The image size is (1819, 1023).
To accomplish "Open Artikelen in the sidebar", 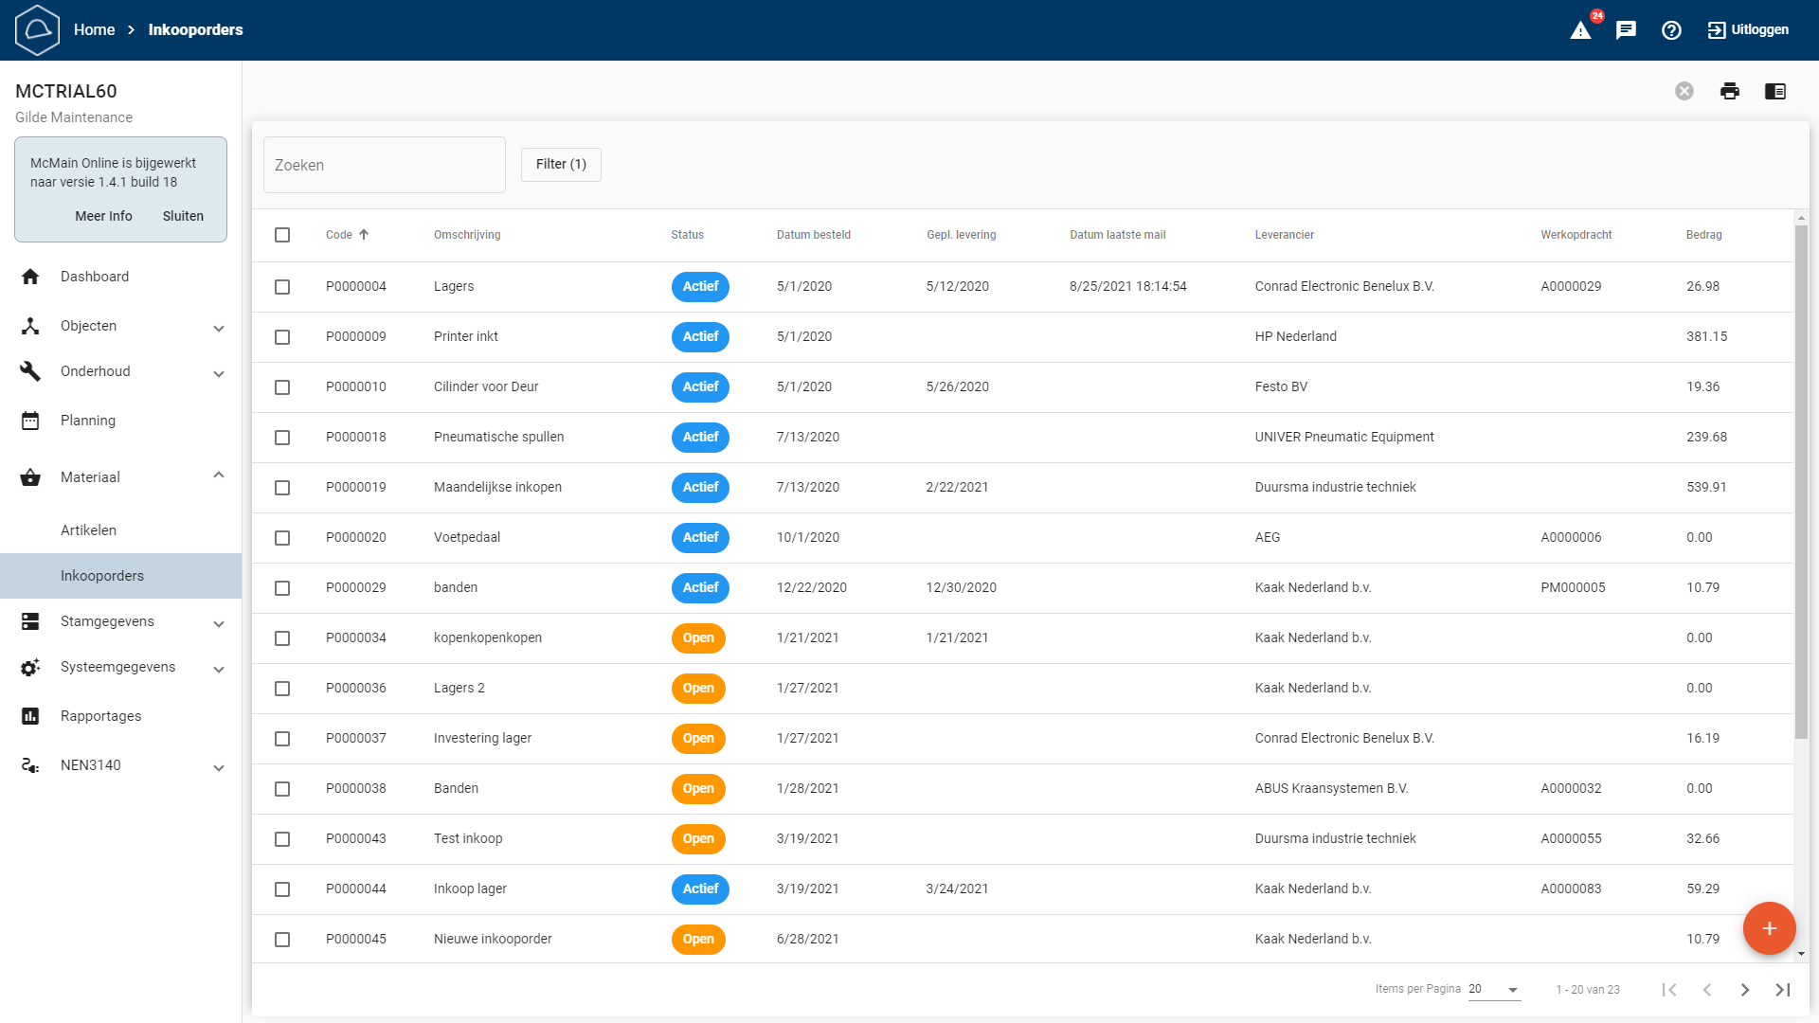I will click(89, 530).
